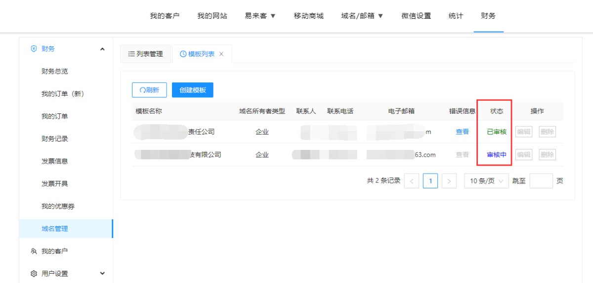Close the 模板列表 tab with X
593x283 pixels.
[221, 54]
